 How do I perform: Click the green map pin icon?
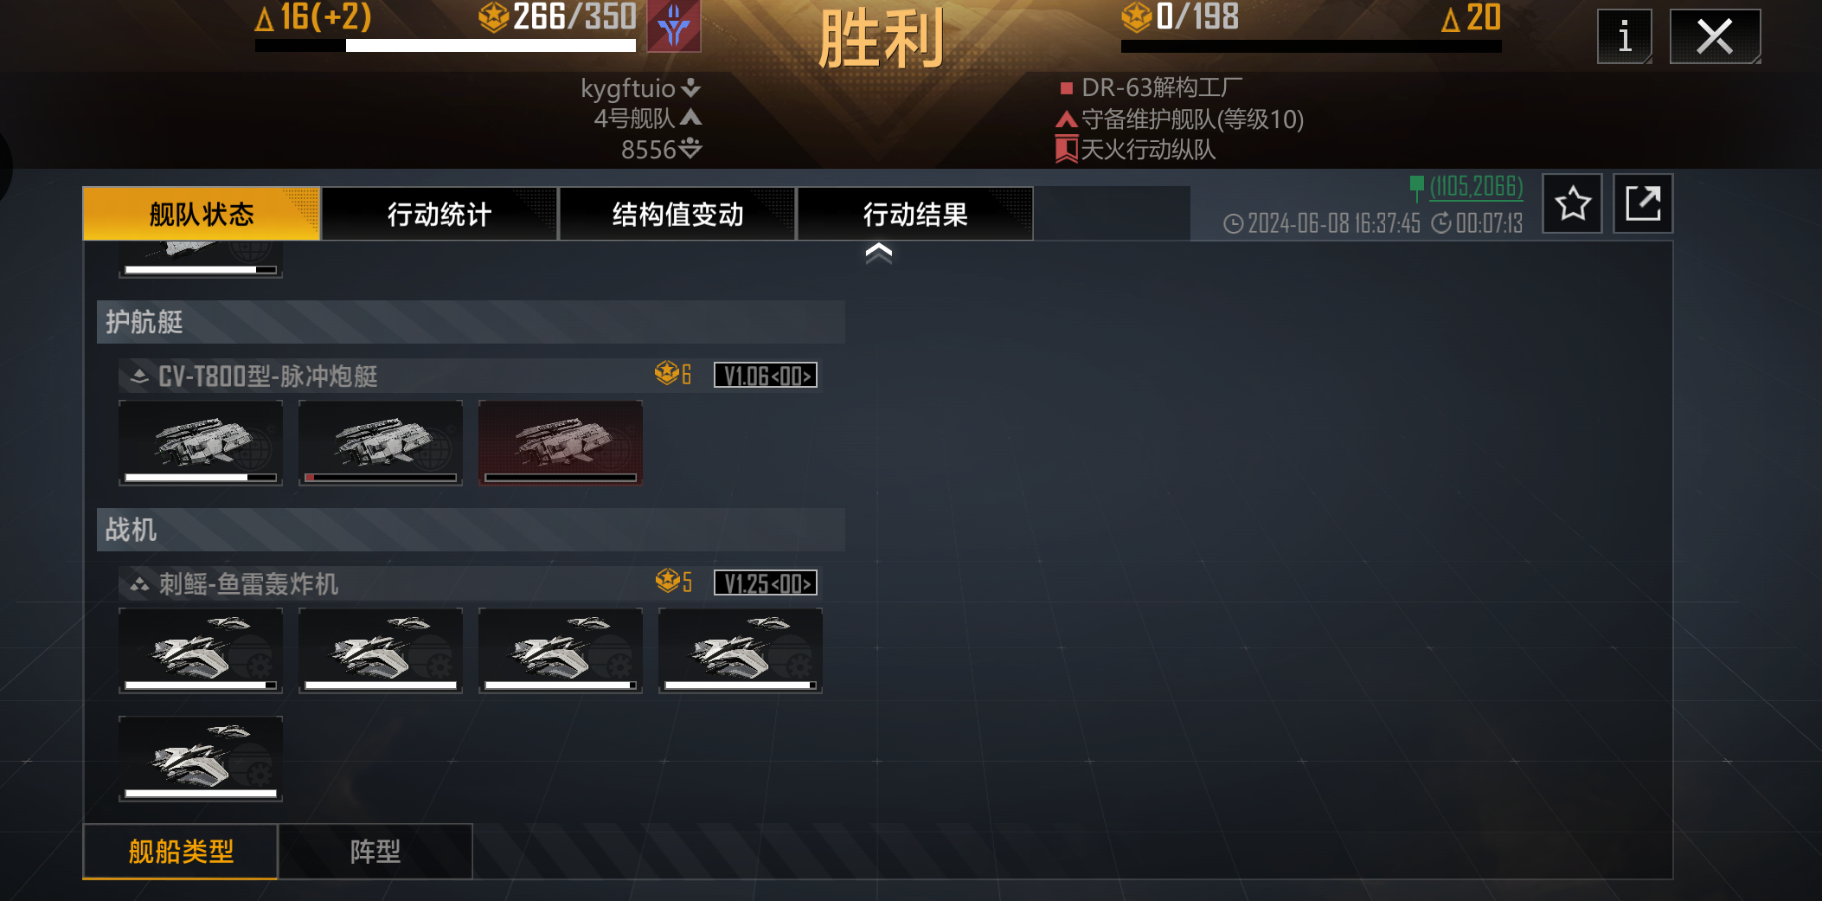coord(1416,188)
